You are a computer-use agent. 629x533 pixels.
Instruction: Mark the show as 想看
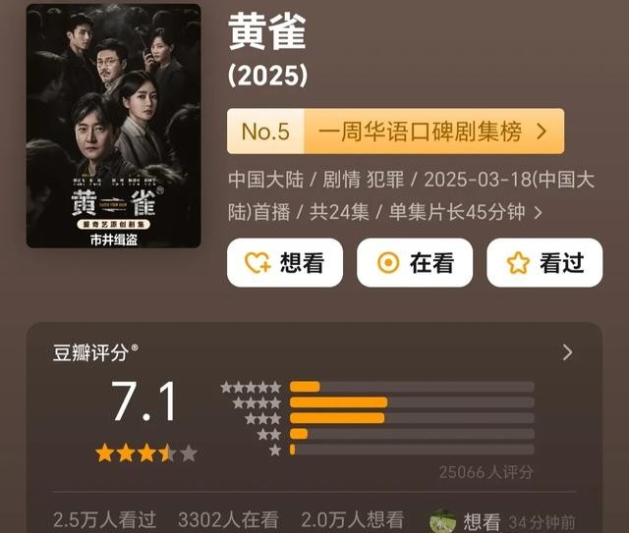coord(285,263)
